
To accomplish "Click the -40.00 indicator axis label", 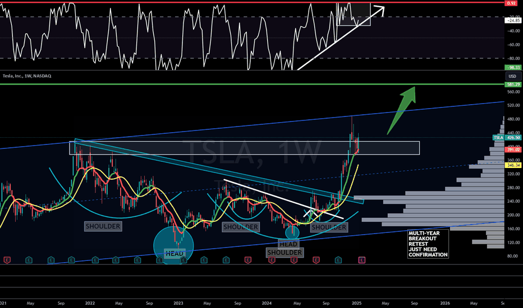I will click(513, 31).
